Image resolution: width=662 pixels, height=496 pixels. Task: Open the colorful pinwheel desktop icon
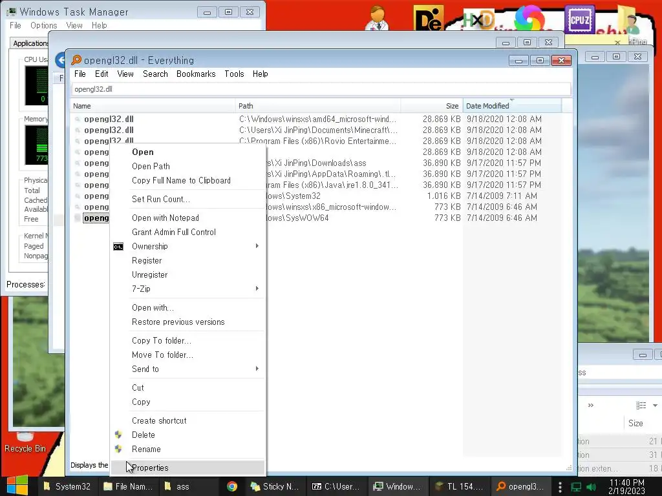pyautogui.click(x=529, y=18)
